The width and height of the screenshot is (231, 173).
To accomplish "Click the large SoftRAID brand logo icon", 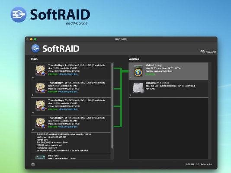I will 19,15.
